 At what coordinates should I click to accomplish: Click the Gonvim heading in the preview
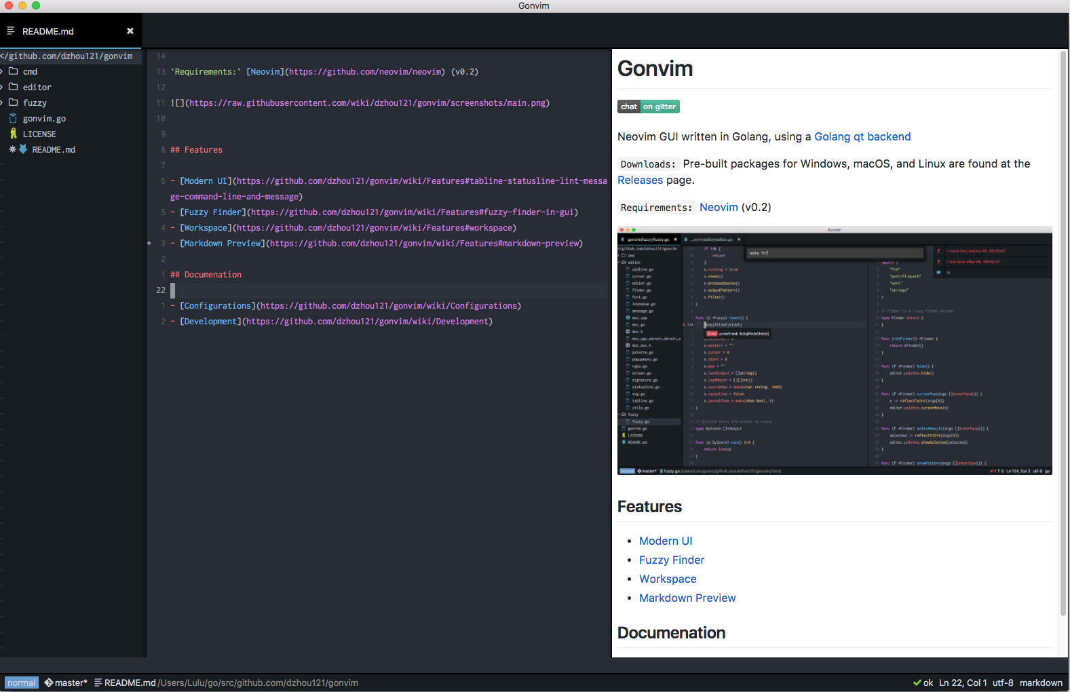pos(655,69)
